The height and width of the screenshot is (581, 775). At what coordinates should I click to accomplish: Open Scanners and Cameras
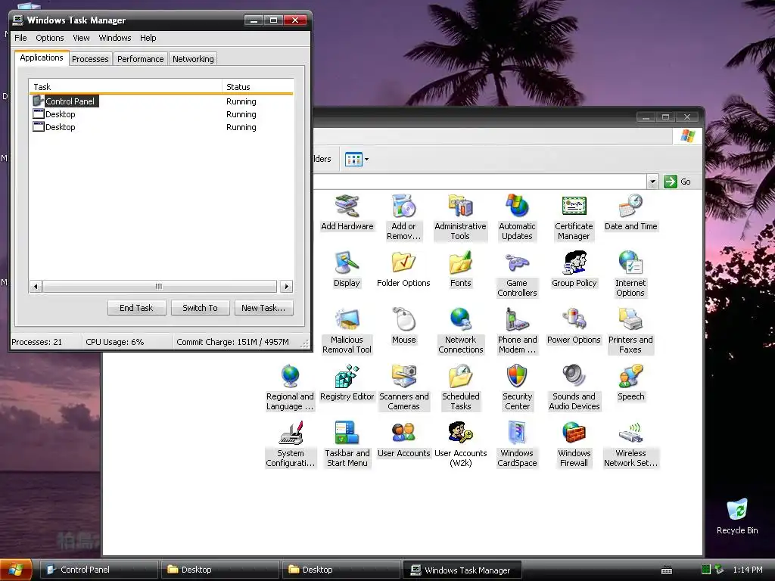[x=404, y=388]
